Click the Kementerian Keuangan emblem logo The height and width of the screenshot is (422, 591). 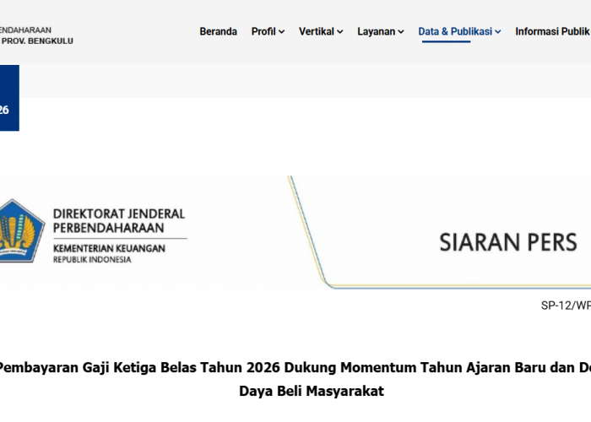click(21, 230)
